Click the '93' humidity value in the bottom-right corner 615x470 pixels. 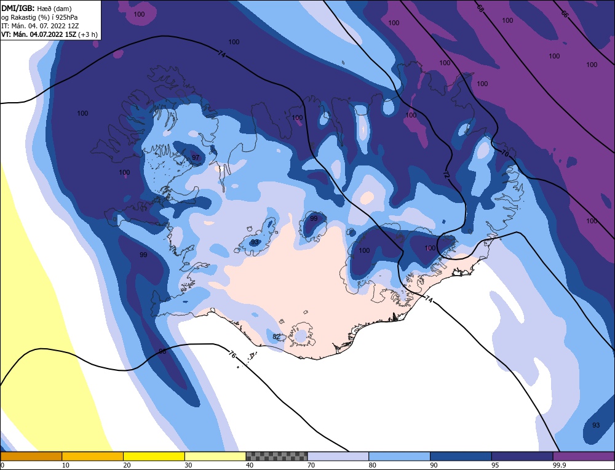pos(596,425)
